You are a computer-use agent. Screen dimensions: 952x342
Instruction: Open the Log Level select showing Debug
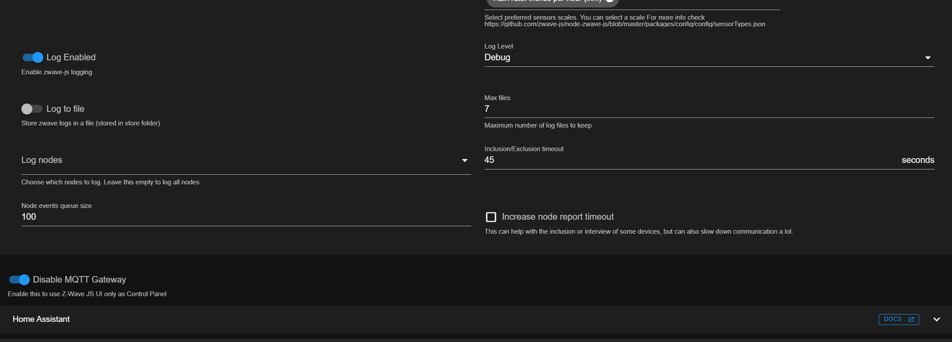click(700, 58)
